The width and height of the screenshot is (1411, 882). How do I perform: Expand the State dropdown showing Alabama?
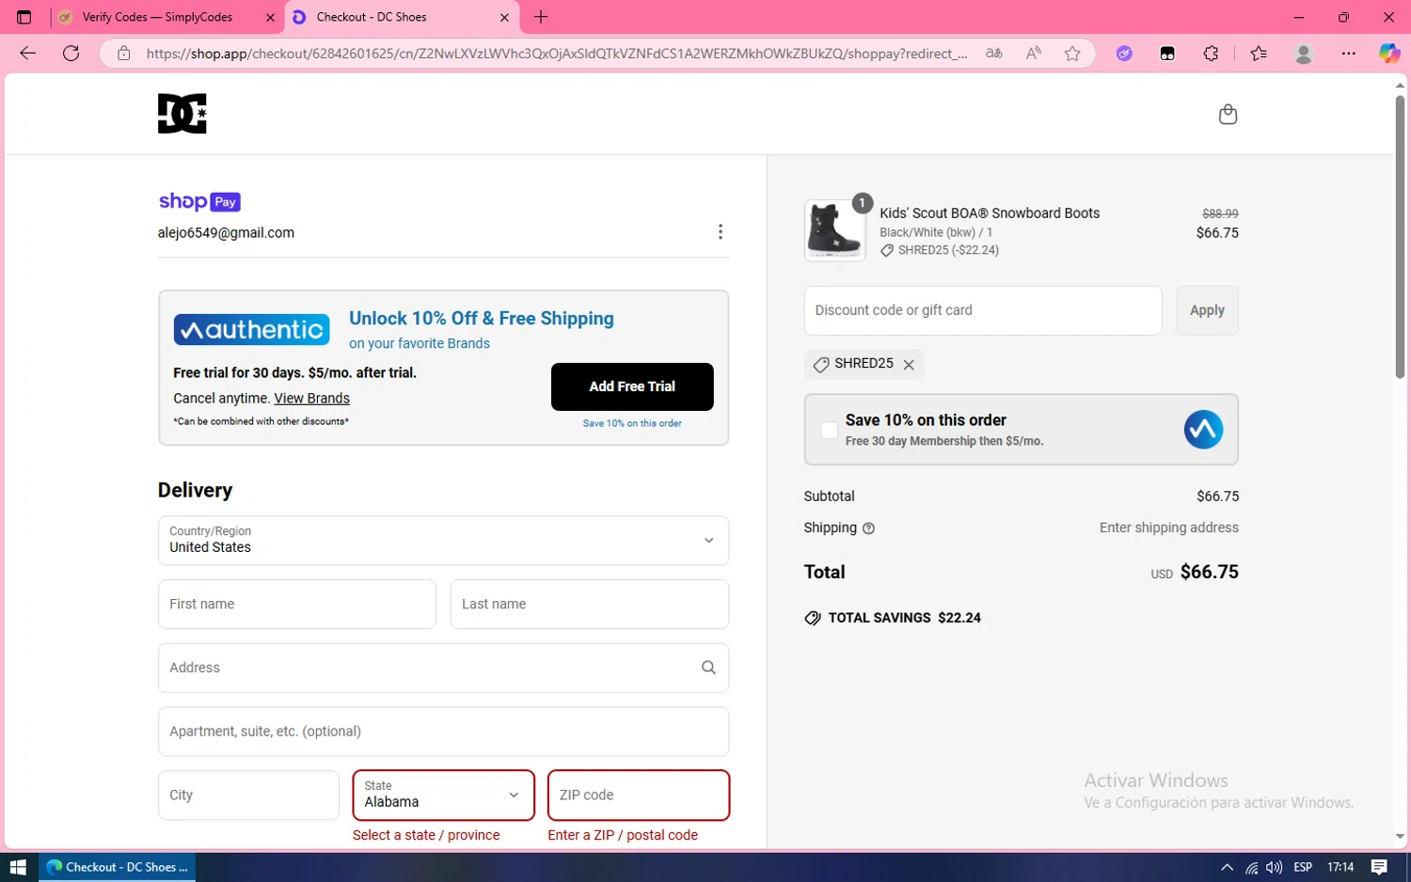pos(443,795)
